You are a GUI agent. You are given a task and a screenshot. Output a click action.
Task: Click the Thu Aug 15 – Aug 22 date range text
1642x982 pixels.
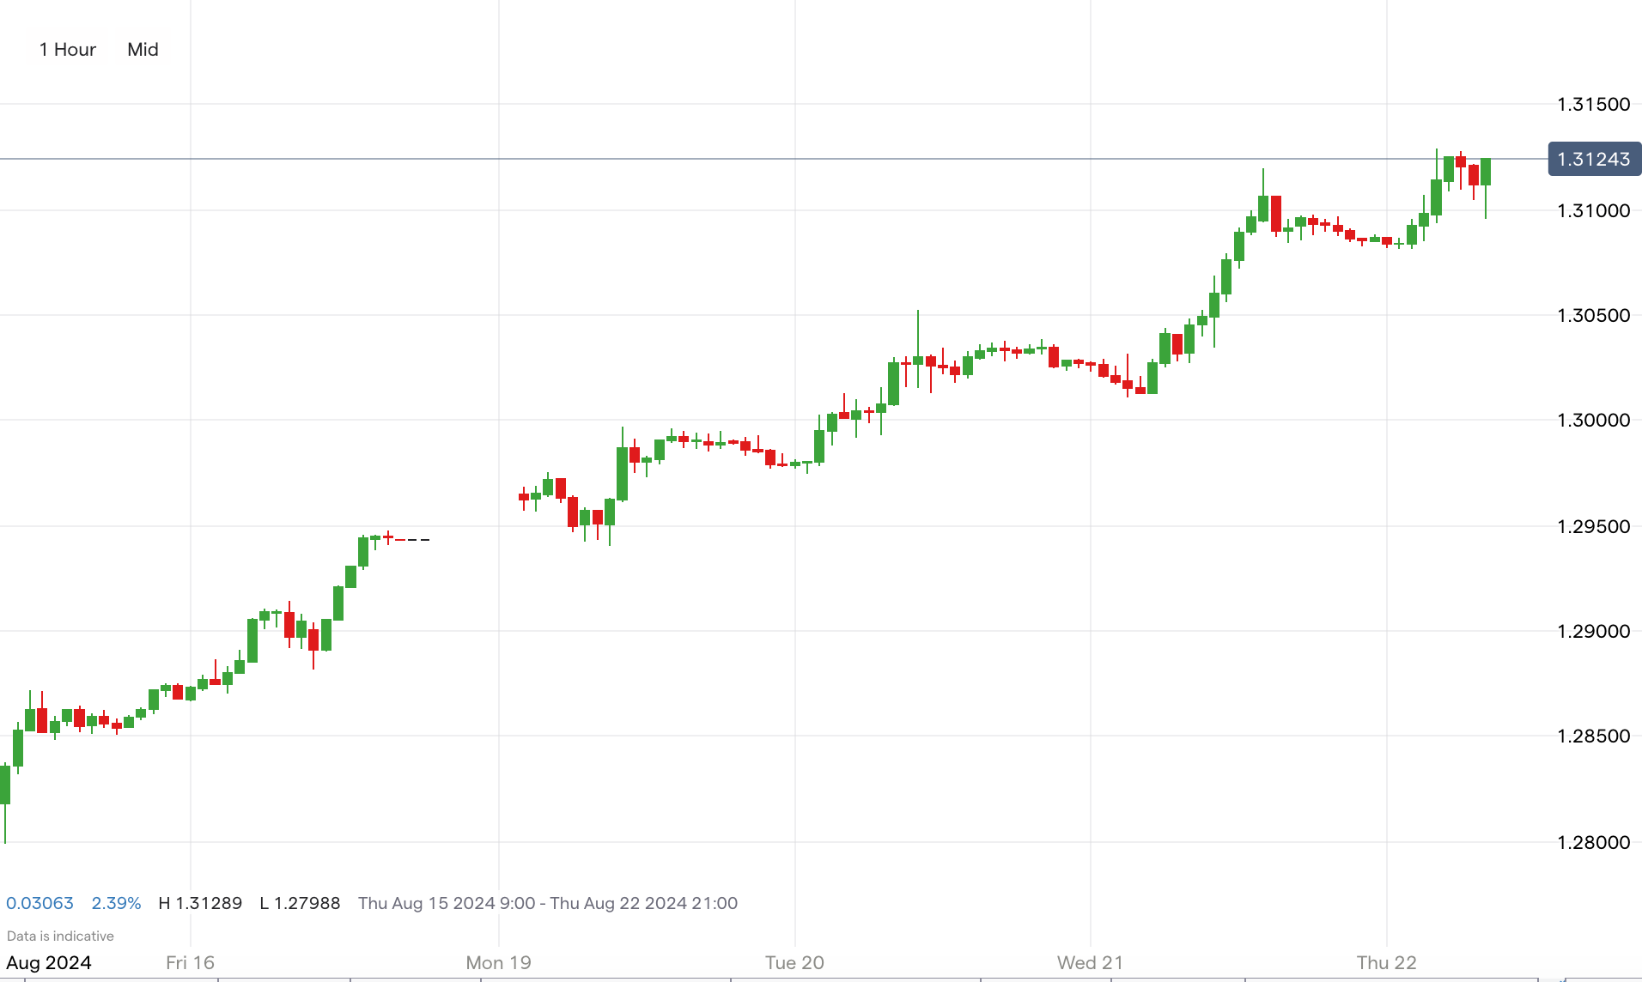pyautogui.click(x=548, y=903)
